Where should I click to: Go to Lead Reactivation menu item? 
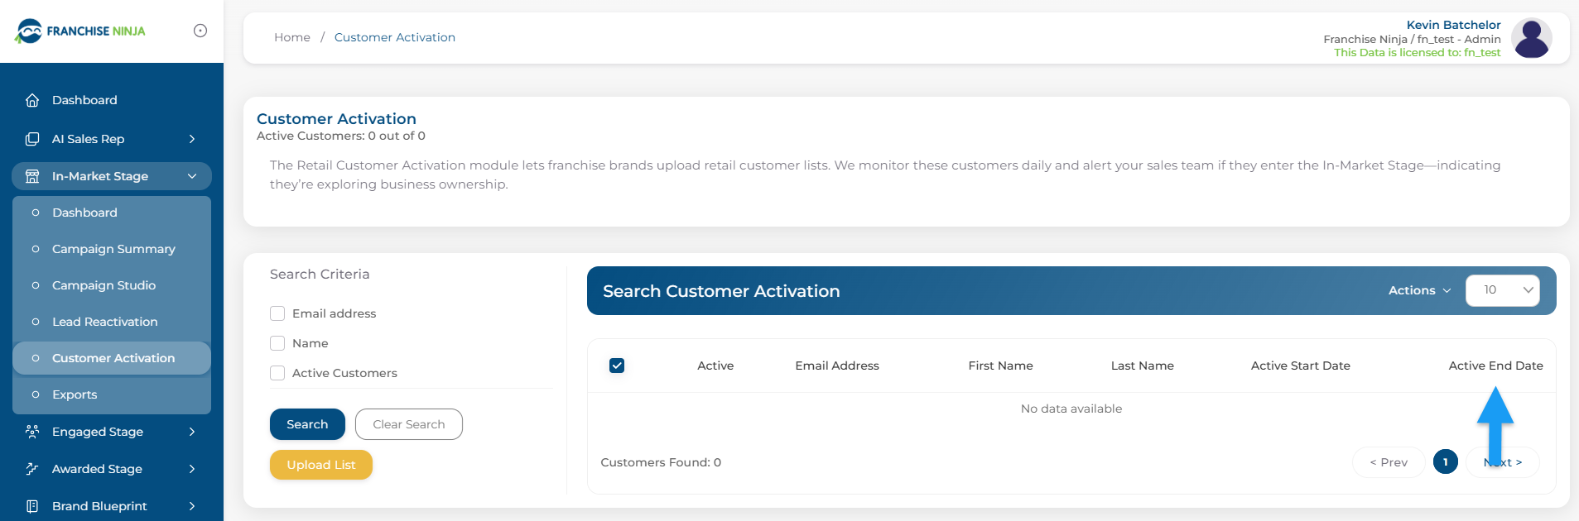tap(104, 322)
